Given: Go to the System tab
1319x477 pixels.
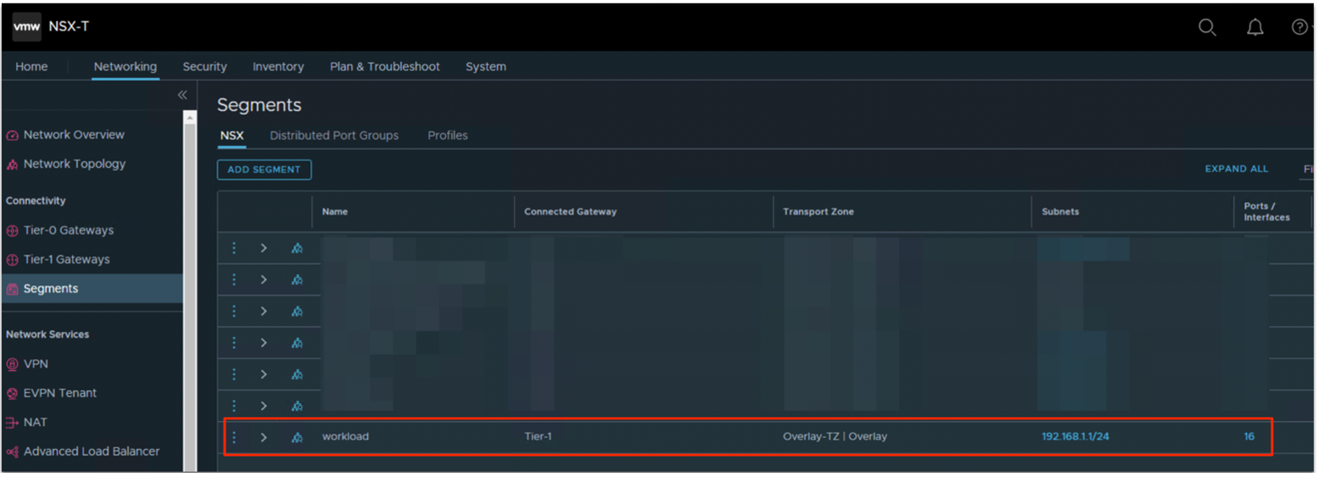Looking at the screenshot, I should (x=486, y=66).
